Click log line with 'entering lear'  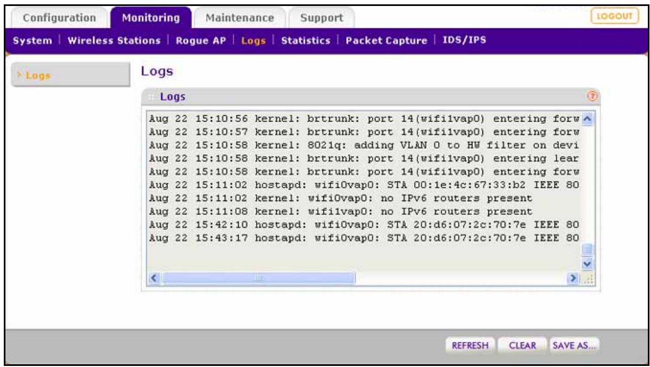pyautogui.click(x=364, y=159)
